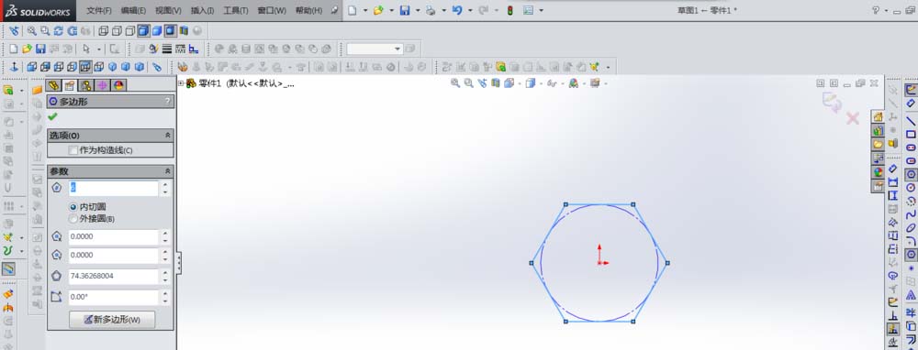Click the diameter field showing 74.36268004
The image size is (918, 350).
[114, 276]
